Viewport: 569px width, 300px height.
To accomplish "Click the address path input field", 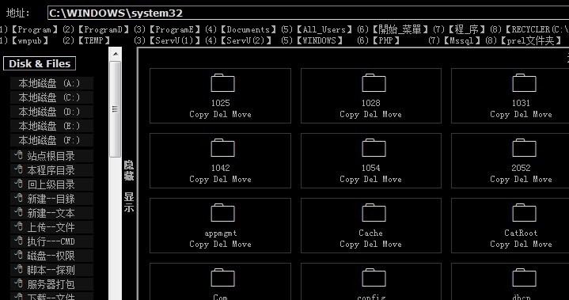I will 308,13.
